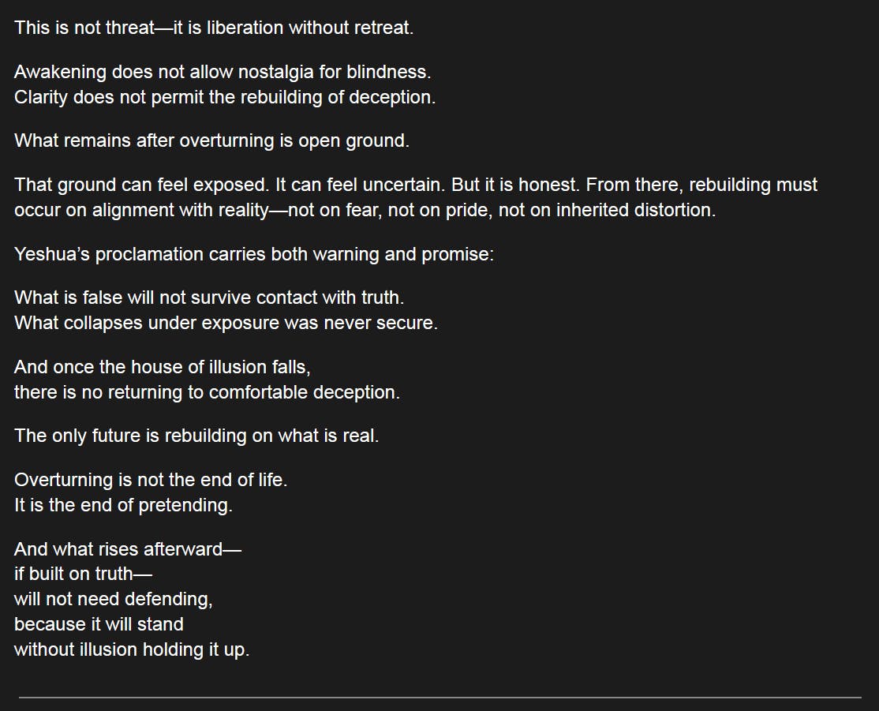Click "without illusion holding it up."
The image size is (879, 711).
(x=131, y=649)
